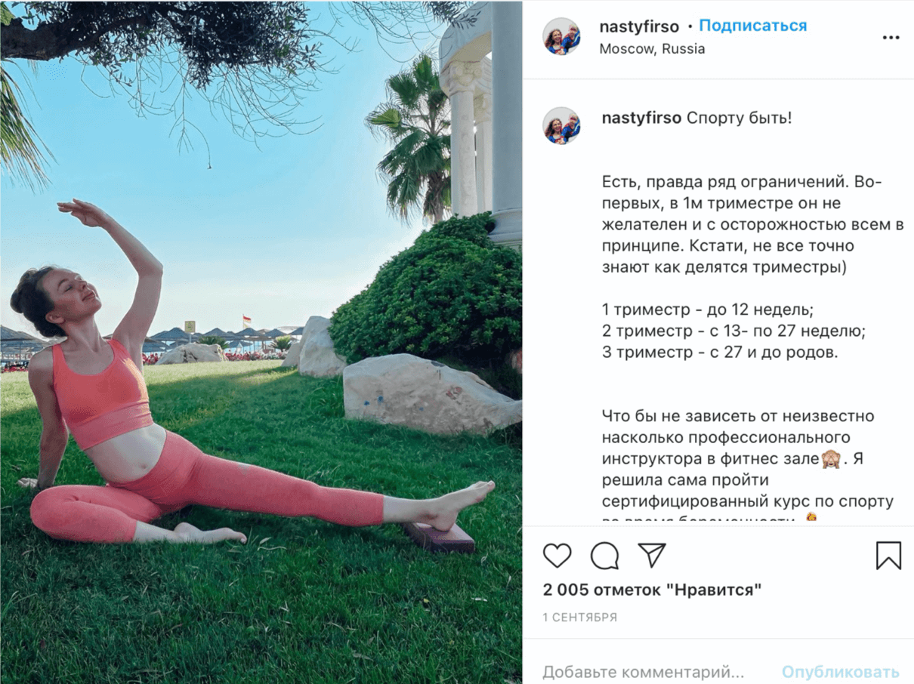
Task: Save the post with the bookmark icon
Action: click(x=888, y=556)
